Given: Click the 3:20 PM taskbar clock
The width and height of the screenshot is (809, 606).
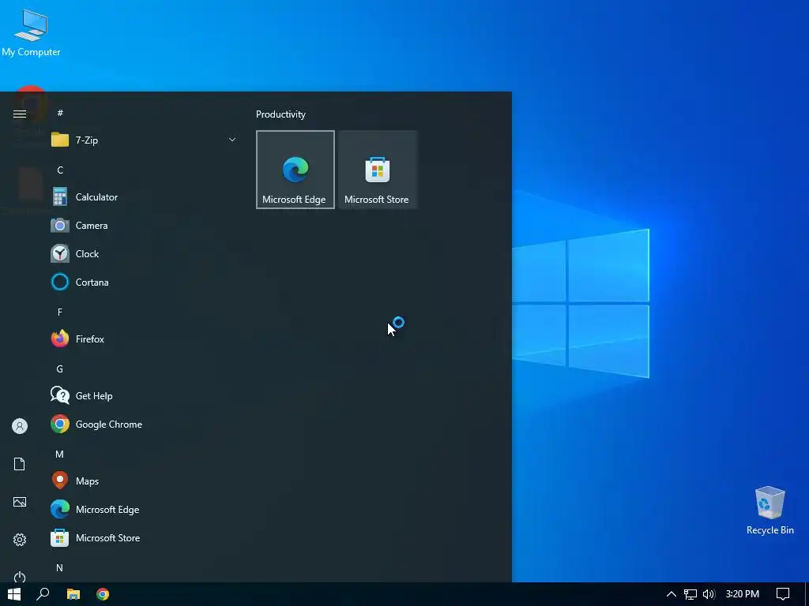Looking at the screenshot, I should (x=743, y=594).
